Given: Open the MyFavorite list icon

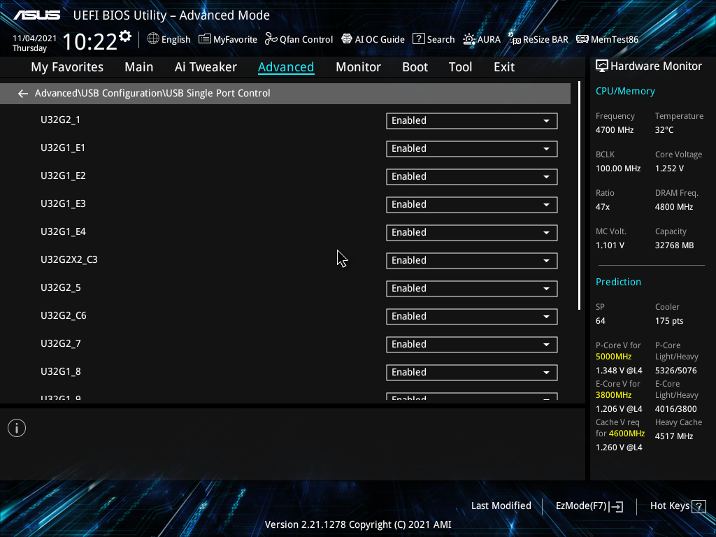Looking at the screenshot, I should coord(205,39).
